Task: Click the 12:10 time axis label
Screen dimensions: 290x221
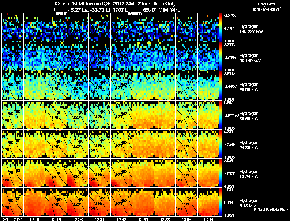Action: pyautogui.click(x=34, y=219)
